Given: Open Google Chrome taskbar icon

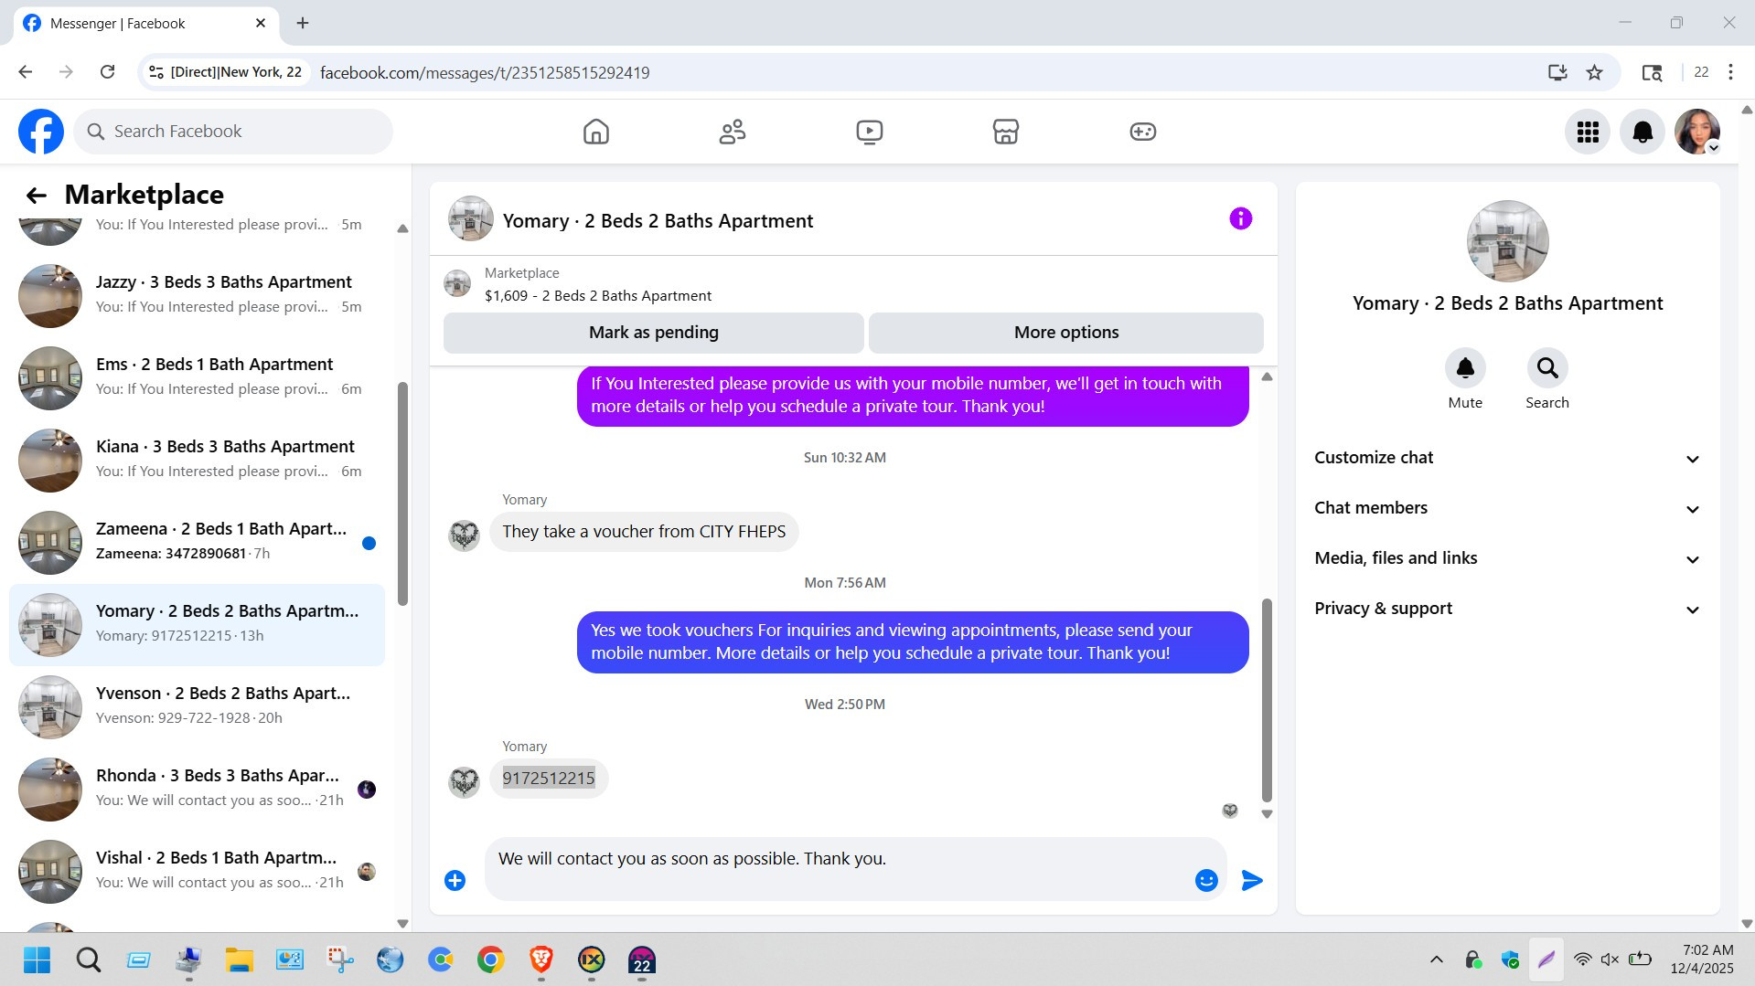Looking at the screenshot, I should coord(491,959).
